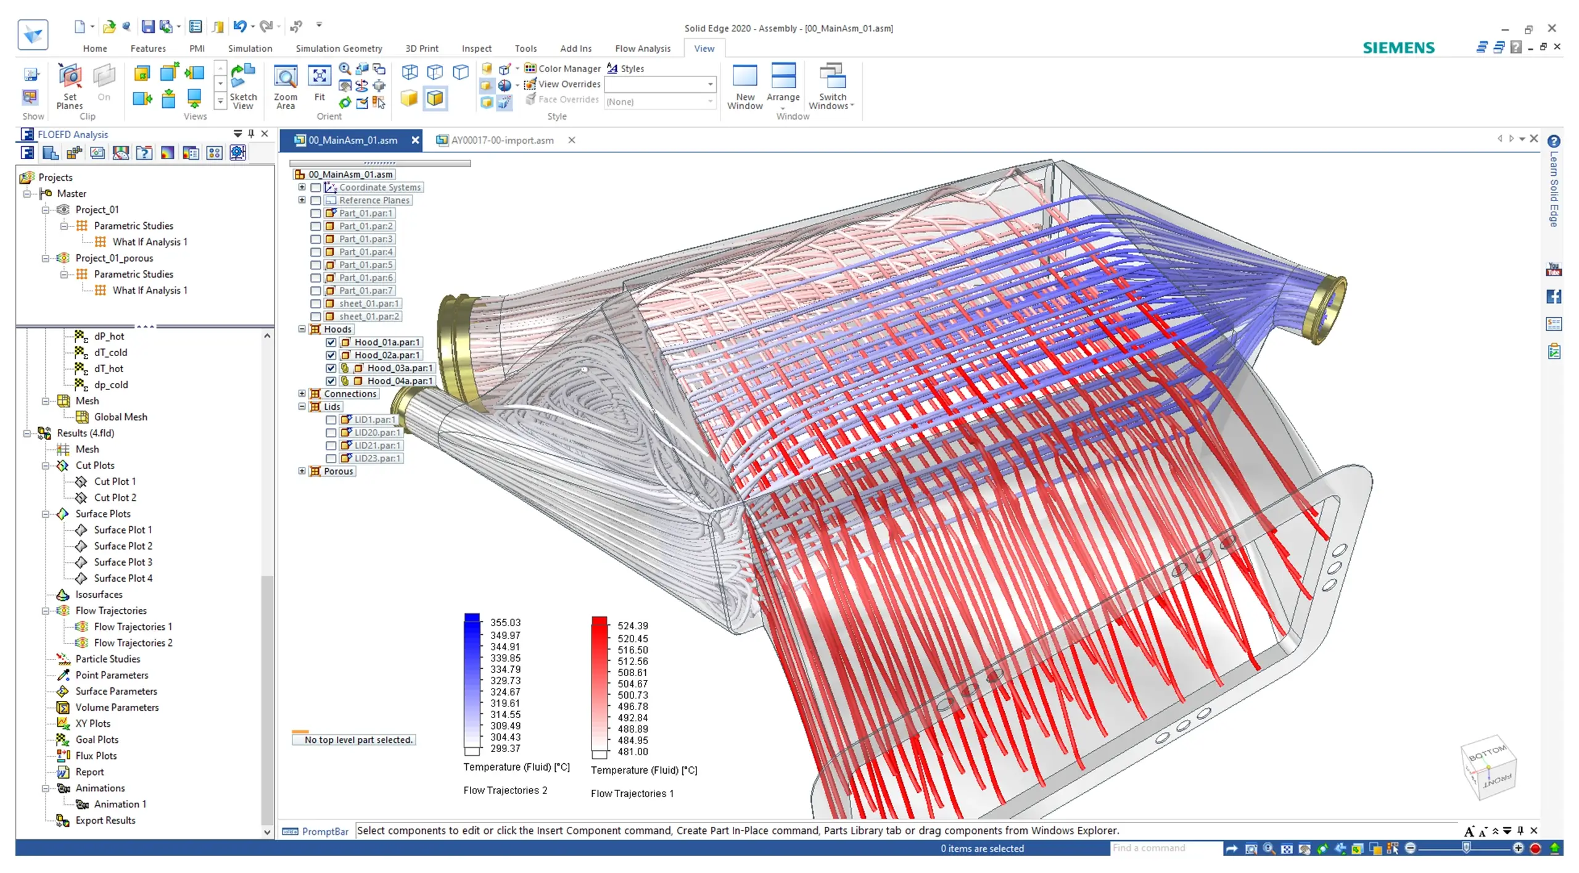The height and width of the screenshot is (873, 1579).
Task: Click the red temperature legend color bar
Action: tap(600, 687)
